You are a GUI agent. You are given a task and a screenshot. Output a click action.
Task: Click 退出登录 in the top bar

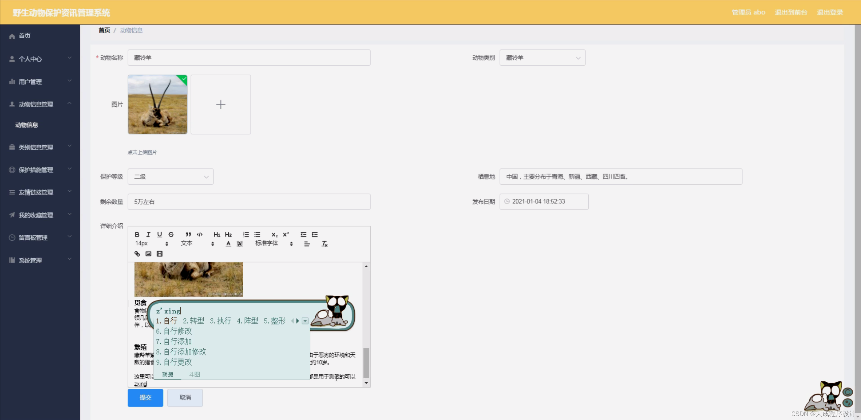(x=829, y=12)
